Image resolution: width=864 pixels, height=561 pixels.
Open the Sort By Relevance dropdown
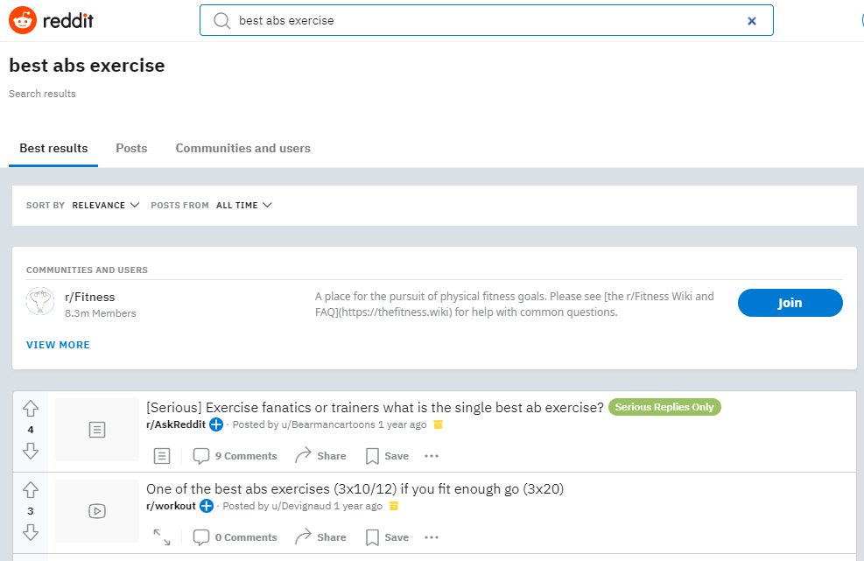click(105, 205)
